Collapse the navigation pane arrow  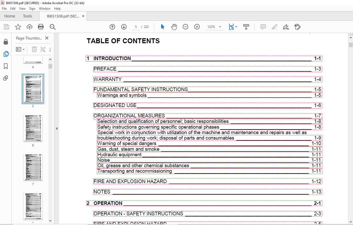[x=57, y=128]
